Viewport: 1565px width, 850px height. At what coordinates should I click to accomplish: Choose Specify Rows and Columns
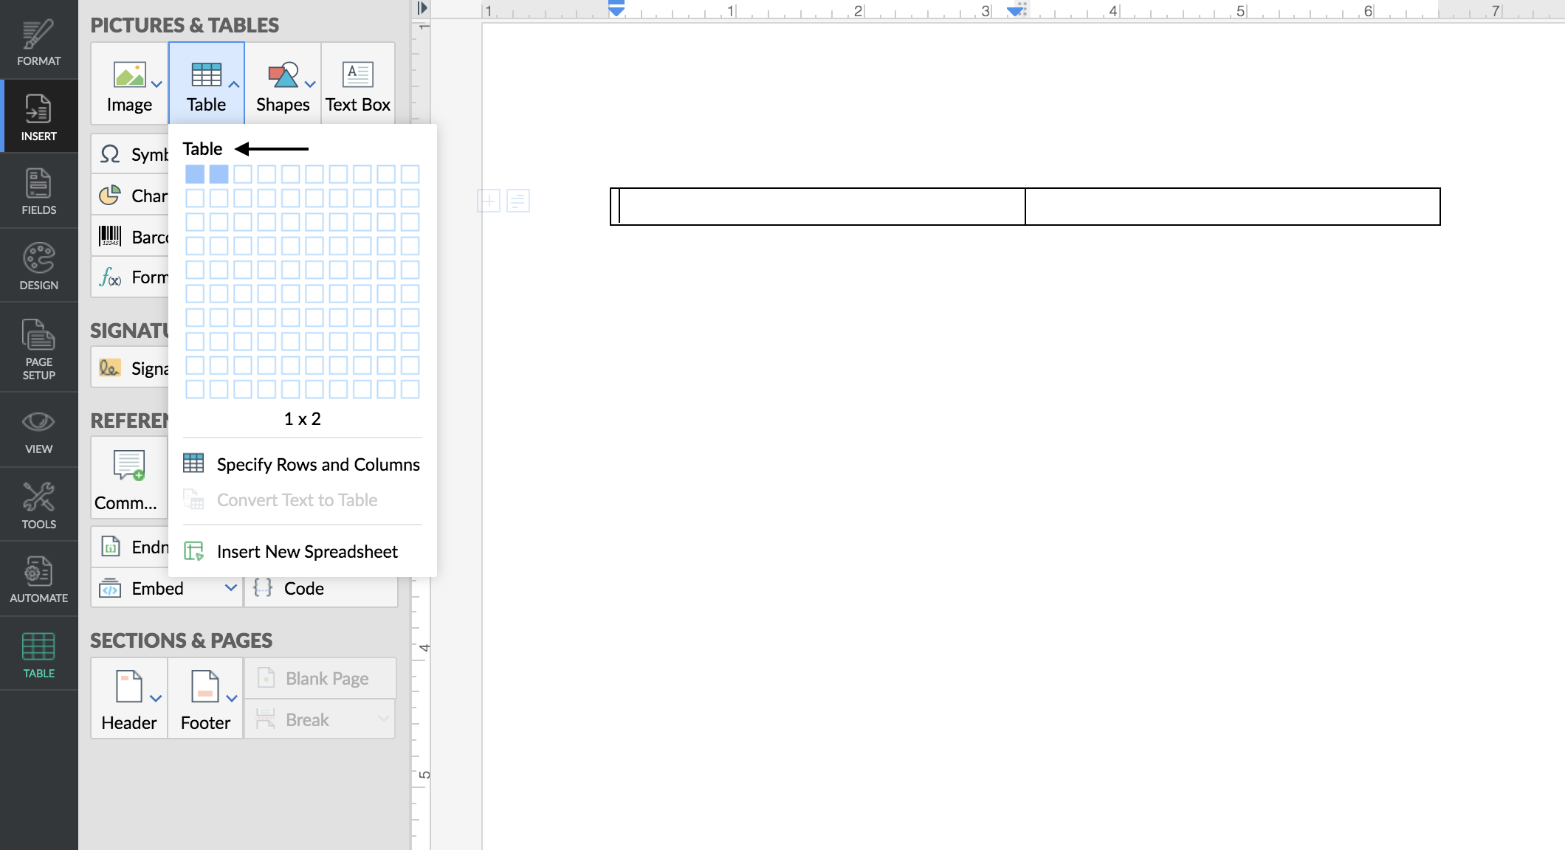[x=317, y=464]
